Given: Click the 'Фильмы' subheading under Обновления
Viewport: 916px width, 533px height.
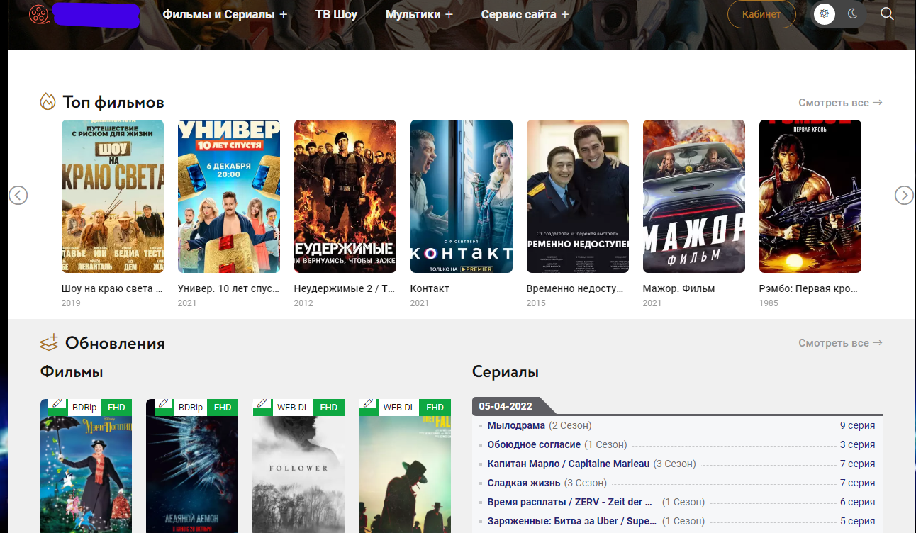Looking at the screenshot, I should [72, 372].
